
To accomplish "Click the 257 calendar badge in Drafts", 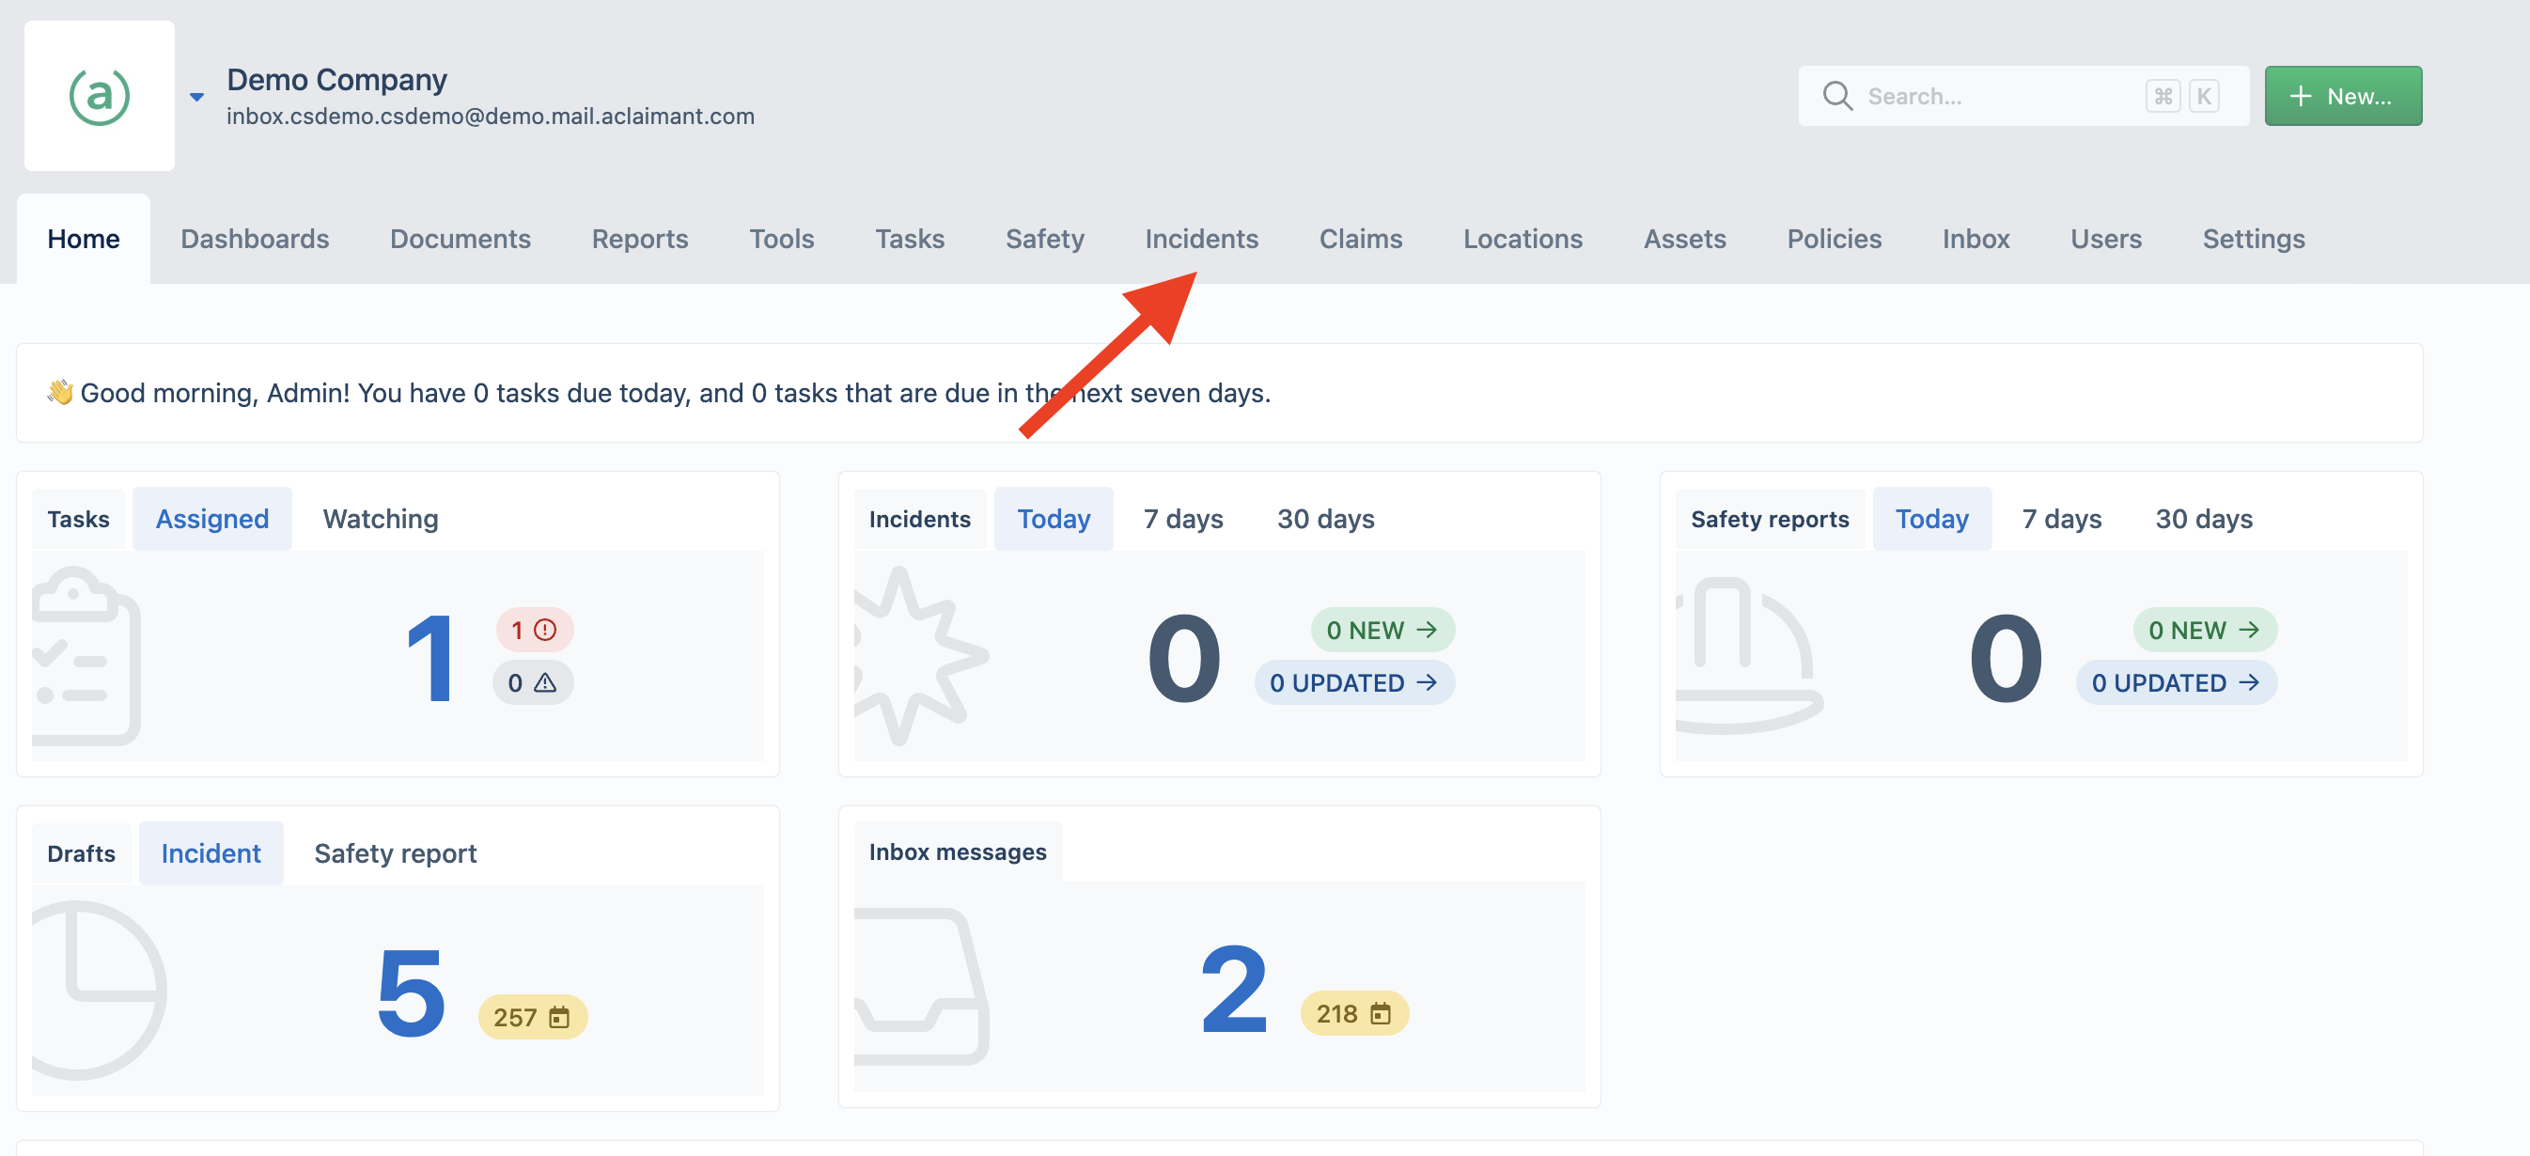I will (532, 1017).
